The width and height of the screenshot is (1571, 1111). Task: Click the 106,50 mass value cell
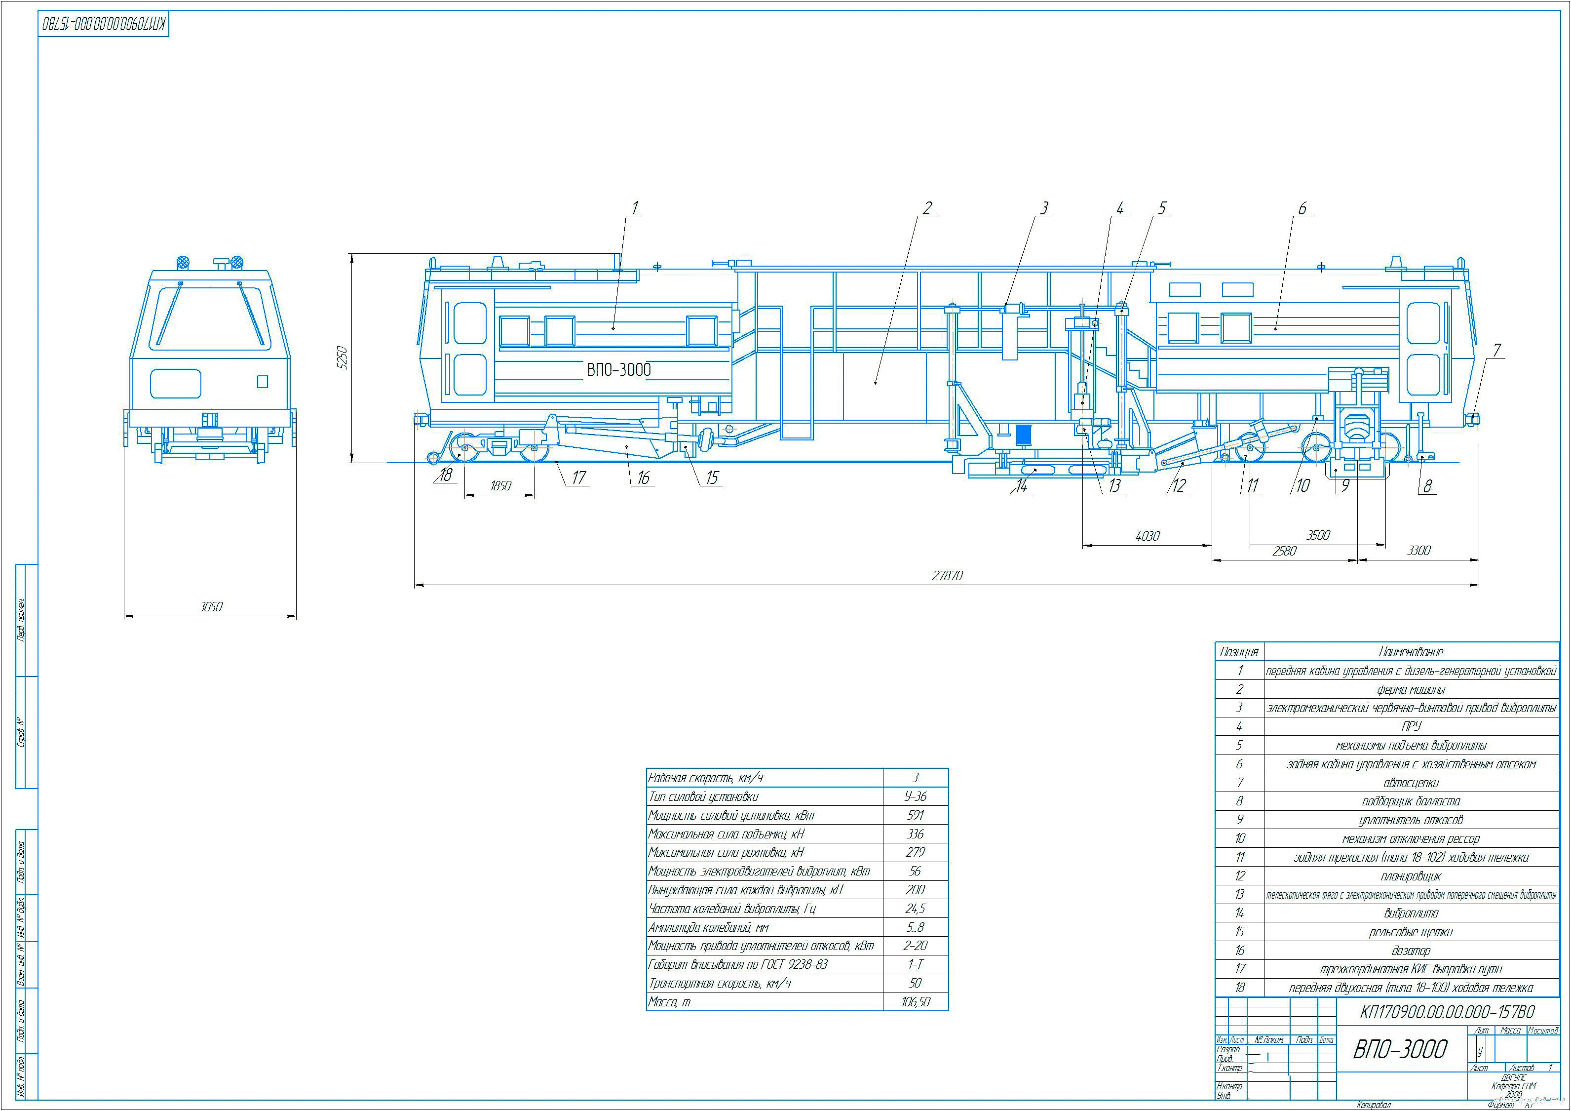coord(916,1002)
